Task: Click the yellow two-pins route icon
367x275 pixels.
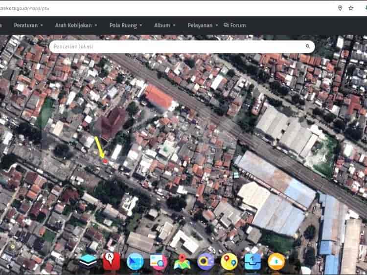Action: (x=229, y=261)
